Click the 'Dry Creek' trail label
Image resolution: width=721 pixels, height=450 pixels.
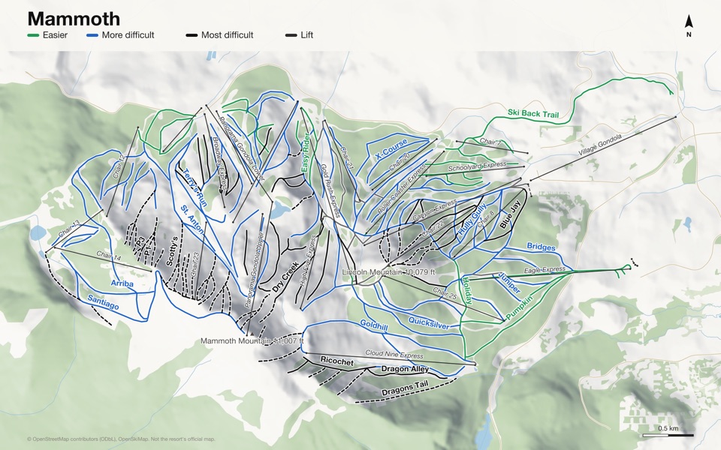[x=285, y=277]
